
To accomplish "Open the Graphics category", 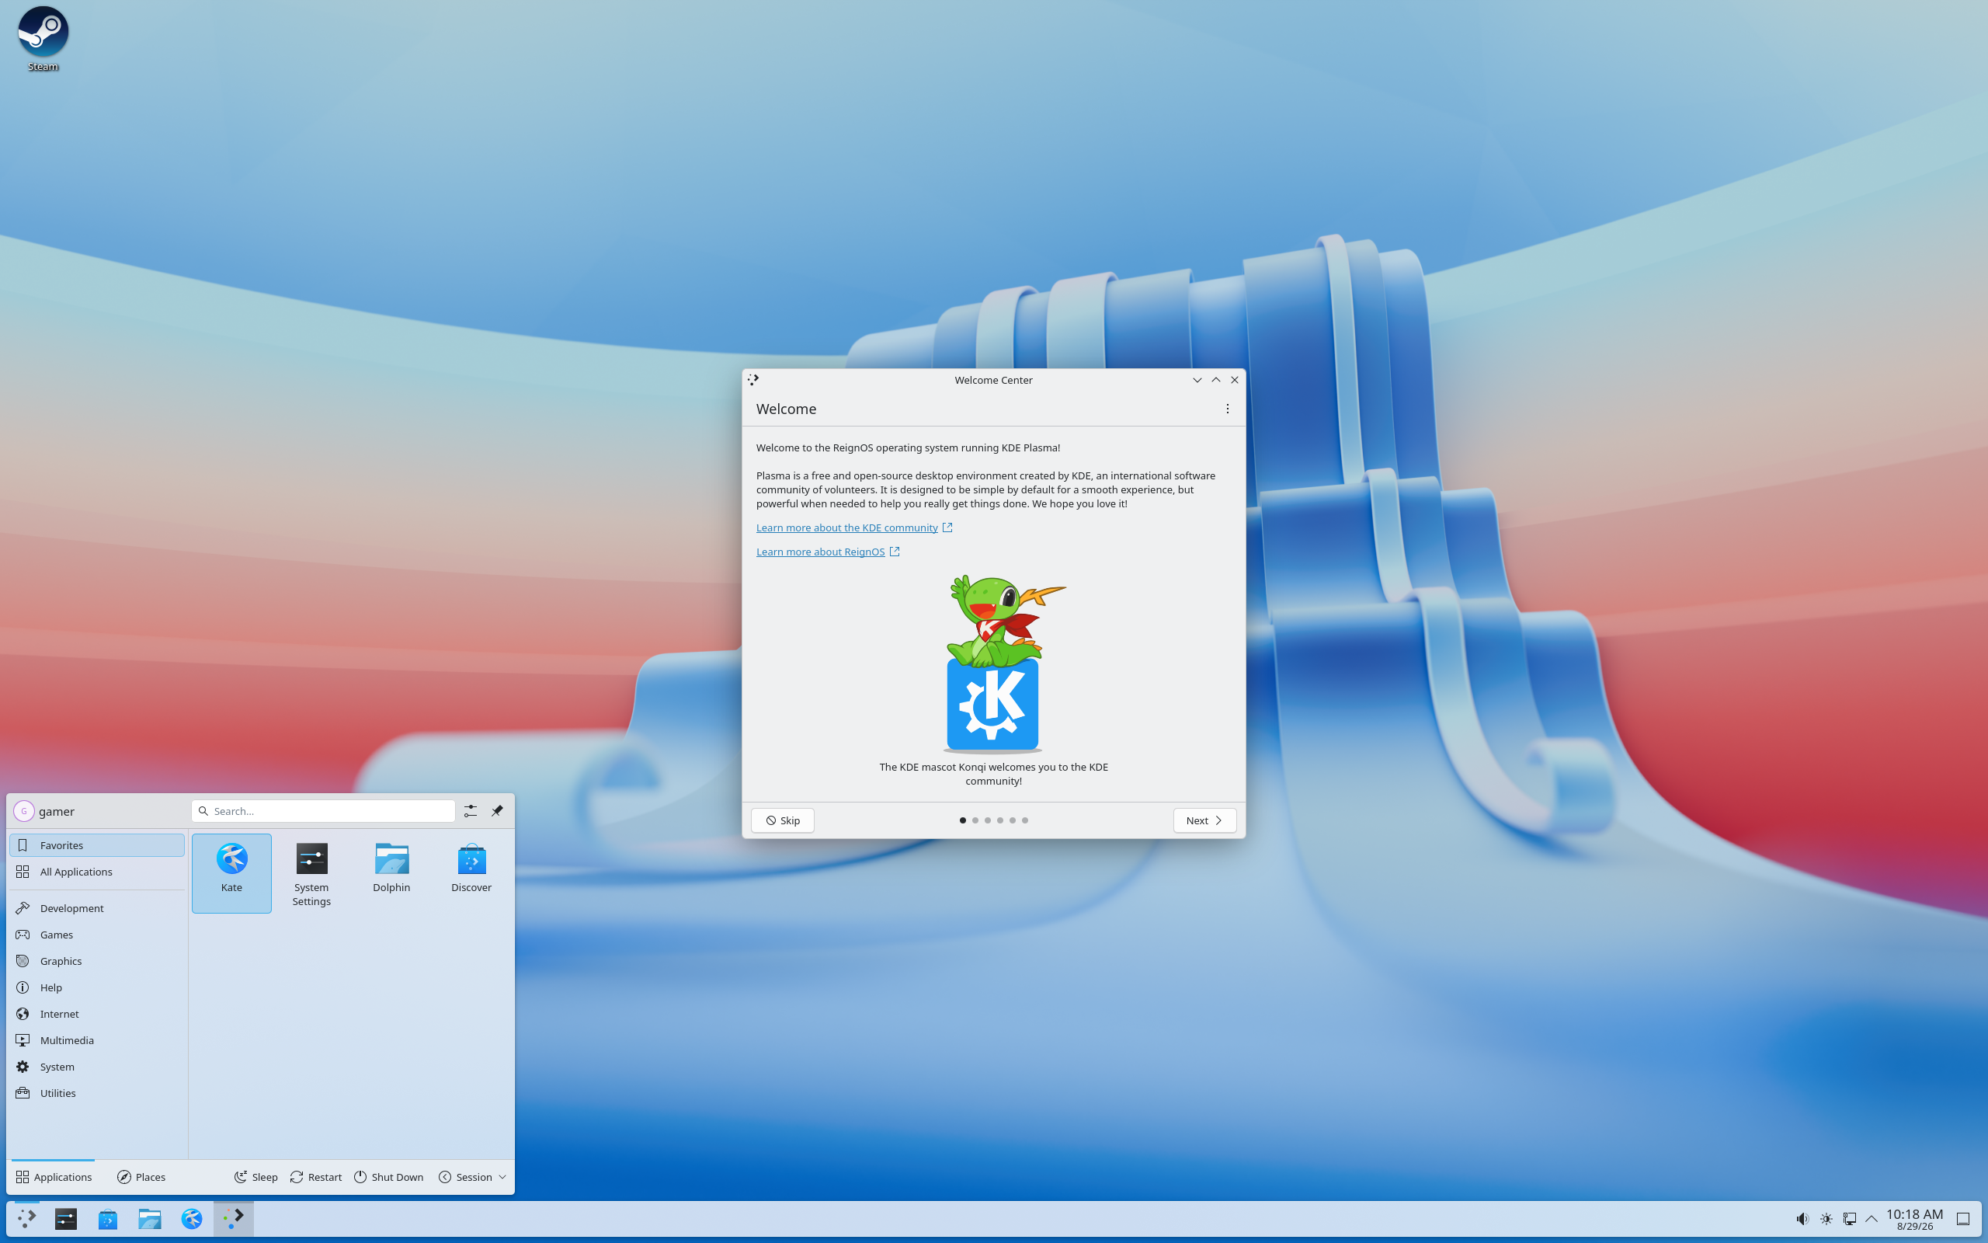I will [97, 961].
